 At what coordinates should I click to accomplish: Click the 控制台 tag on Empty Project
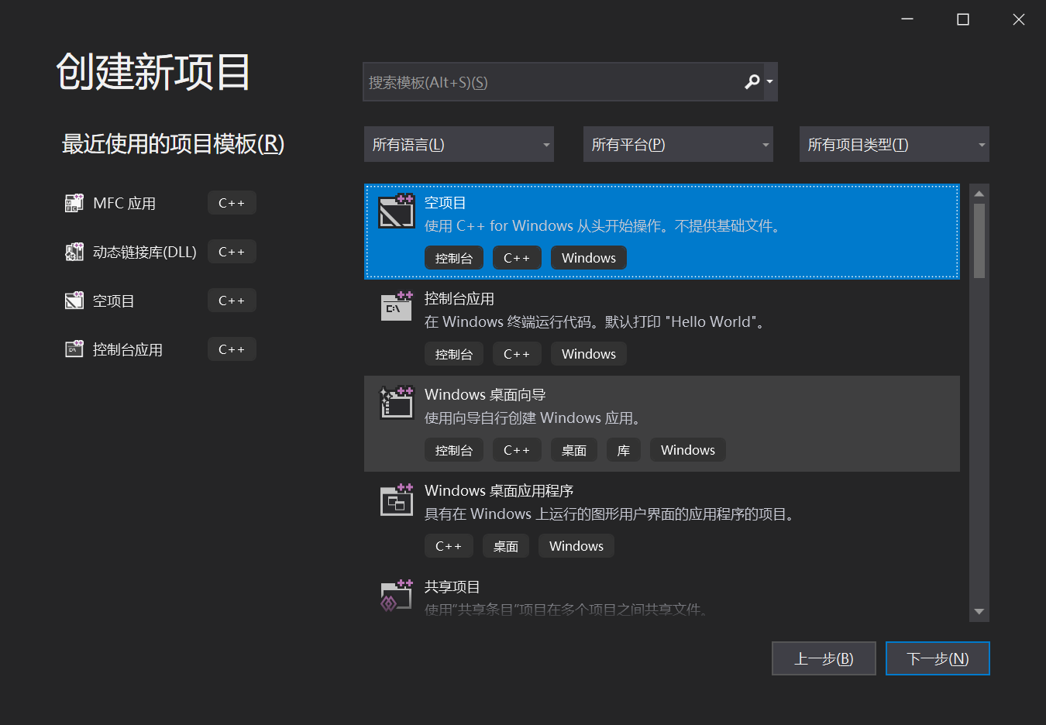(454, 257)
